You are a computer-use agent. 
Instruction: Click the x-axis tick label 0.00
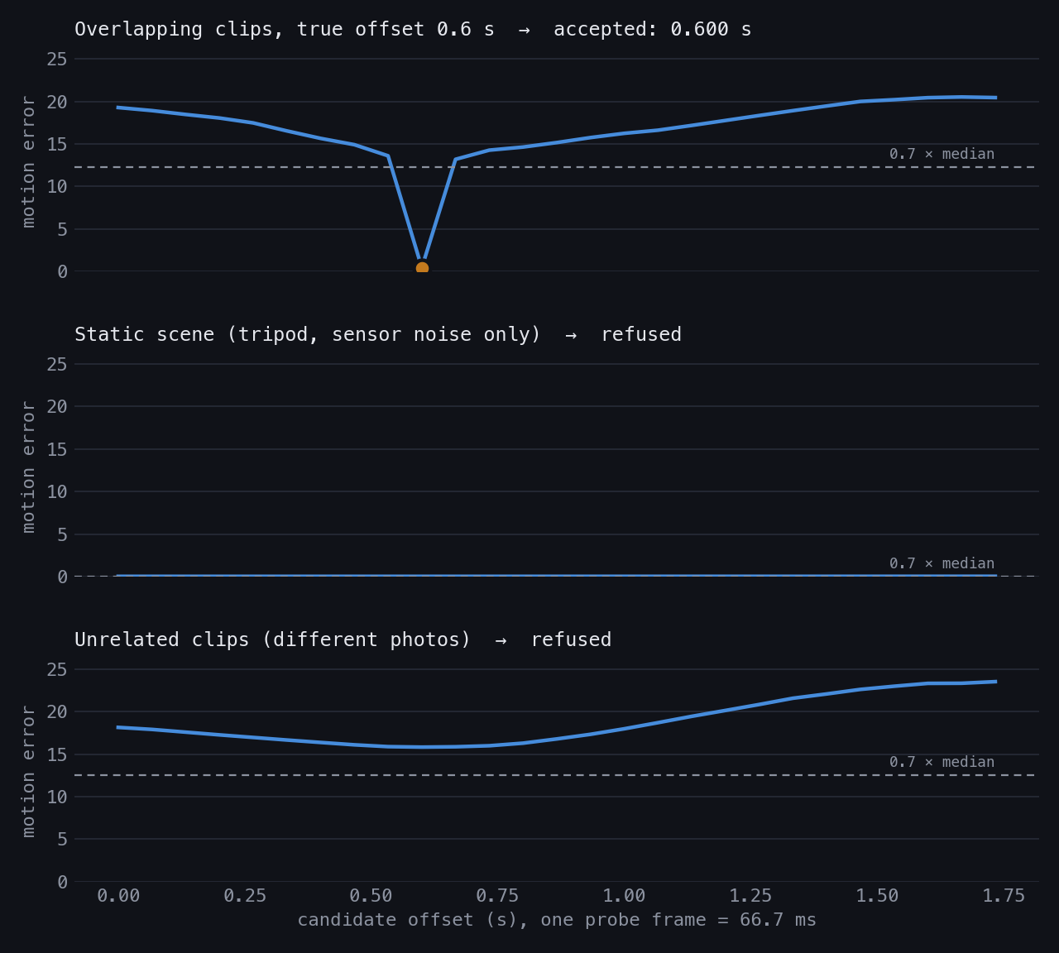pyautogui.click(x=118, y=896)
